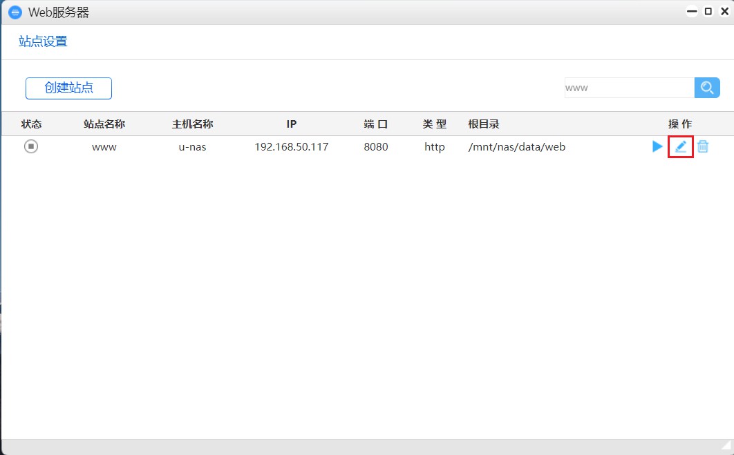Click the search box containing www
This screenshot has height=455, width=734.
[x=629, y=88]
